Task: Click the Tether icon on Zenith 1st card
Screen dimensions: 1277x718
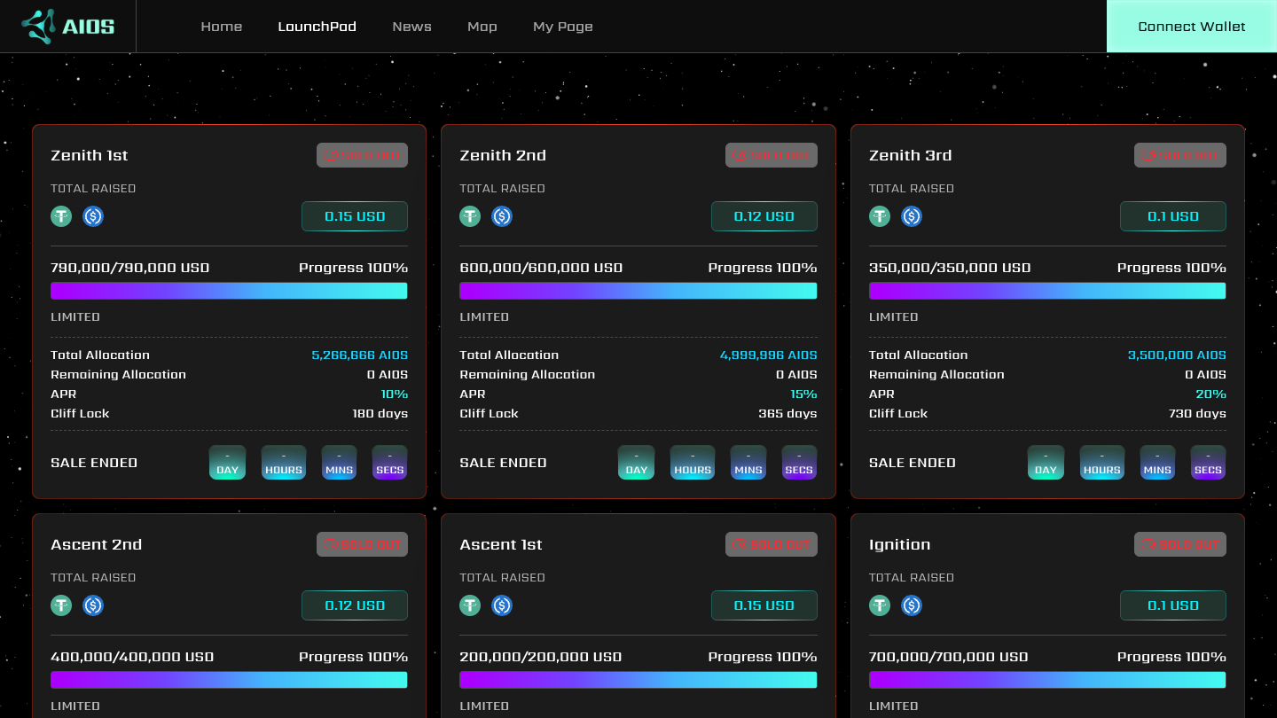Action: (x=61, y=216)
